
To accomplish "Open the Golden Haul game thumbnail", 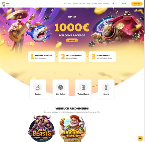I will (x=72, y=129).
